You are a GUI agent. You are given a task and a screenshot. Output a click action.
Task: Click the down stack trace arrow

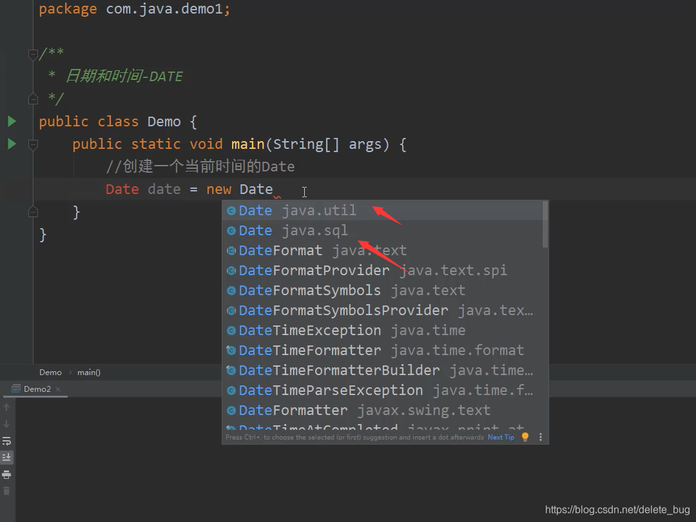coord(6,424)
